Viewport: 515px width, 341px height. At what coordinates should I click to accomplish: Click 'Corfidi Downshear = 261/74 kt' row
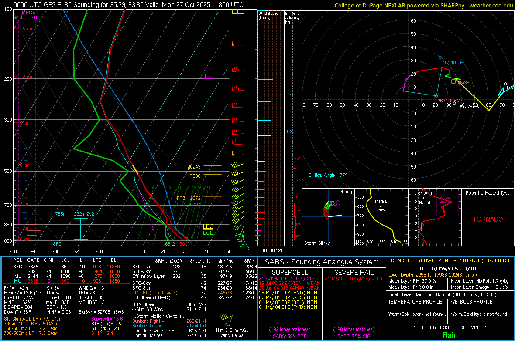pos(169,331)
